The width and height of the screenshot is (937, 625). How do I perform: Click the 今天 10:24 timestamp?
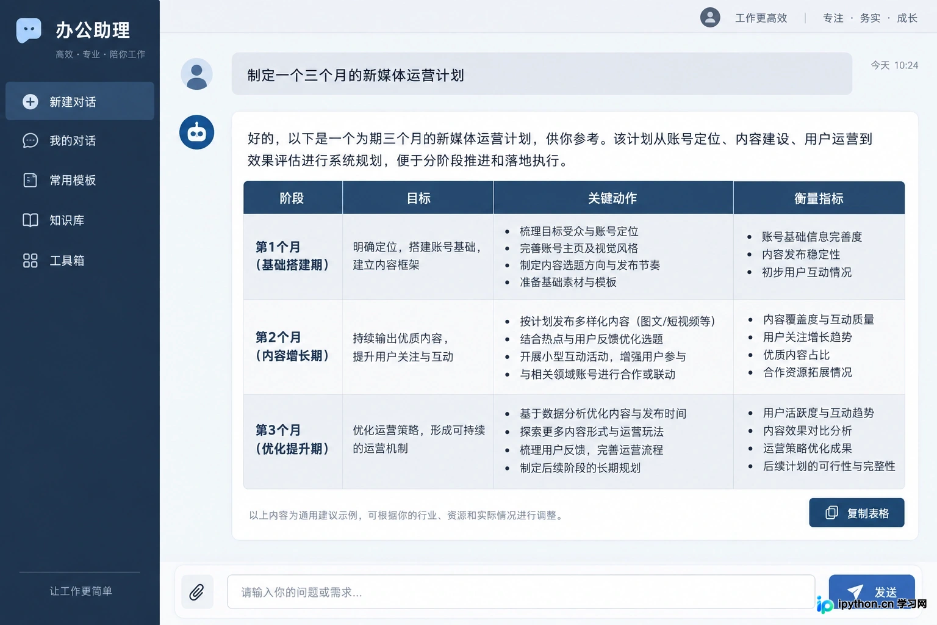click(894, 65)
